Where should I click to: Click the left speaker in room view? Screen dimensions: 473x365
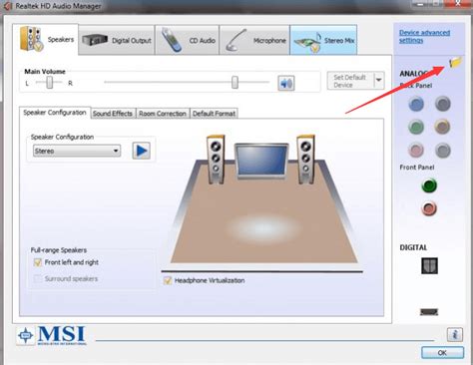(x=216, y=160)
